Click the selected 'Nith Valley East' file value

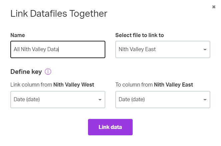coord(137,49)
